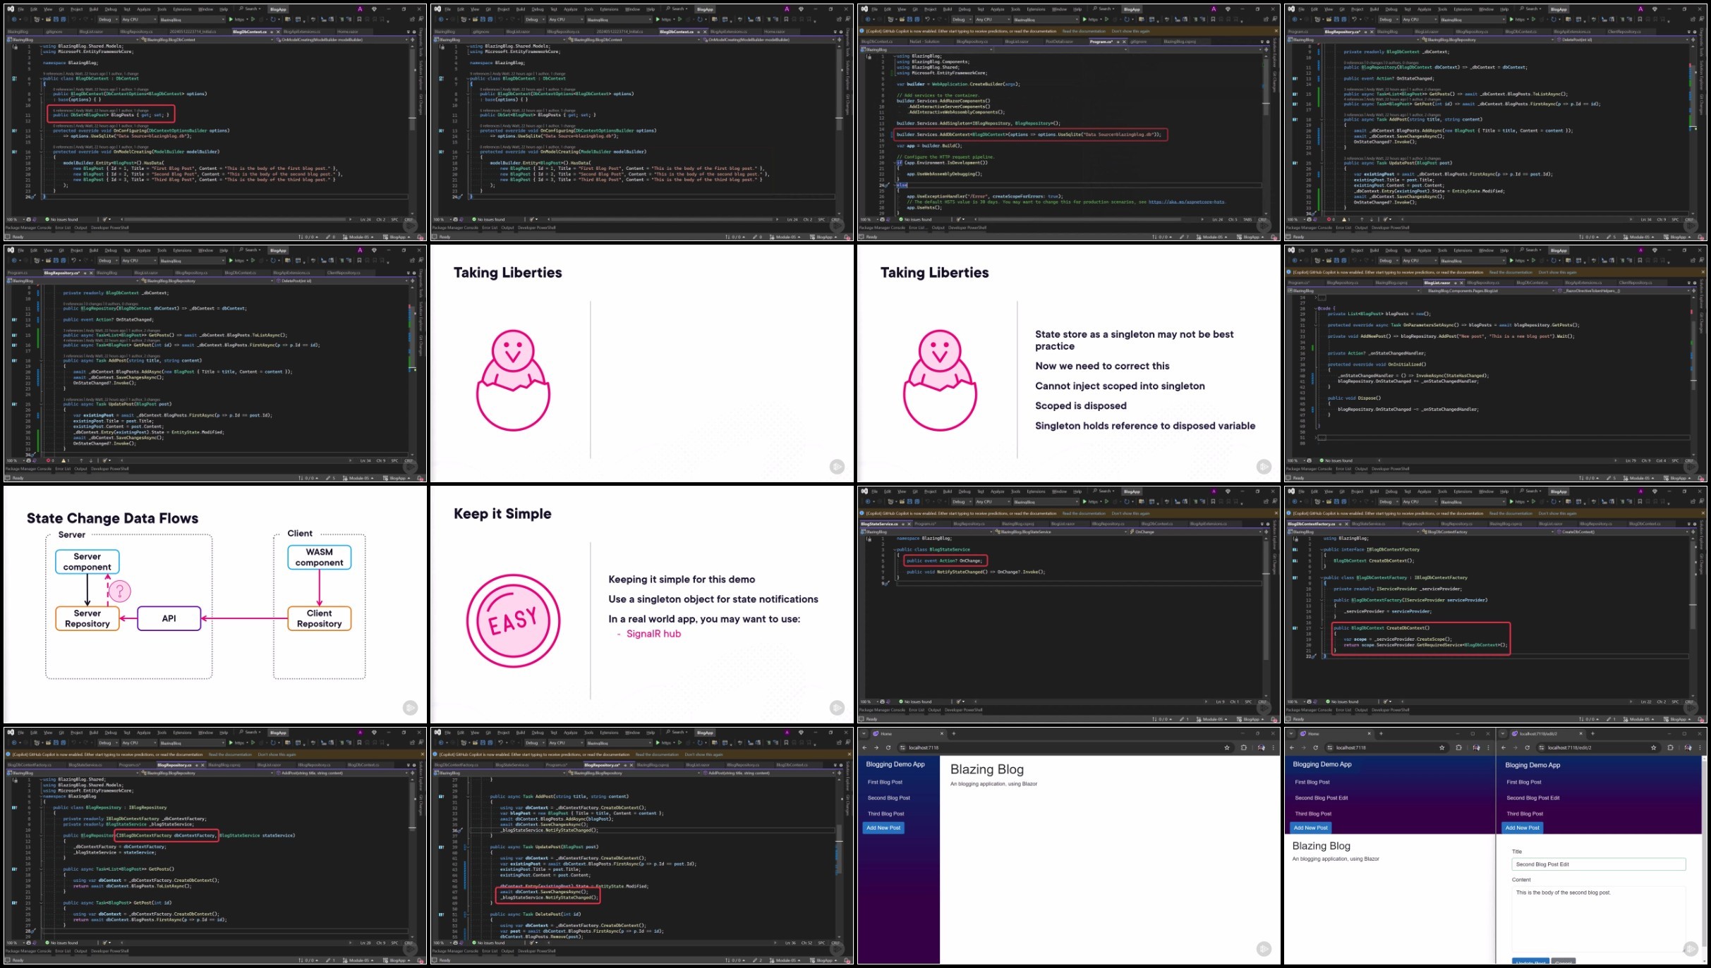
Task: Close the active BlogDbContextFactory.cs document tab
Action: pos(1346,524)
